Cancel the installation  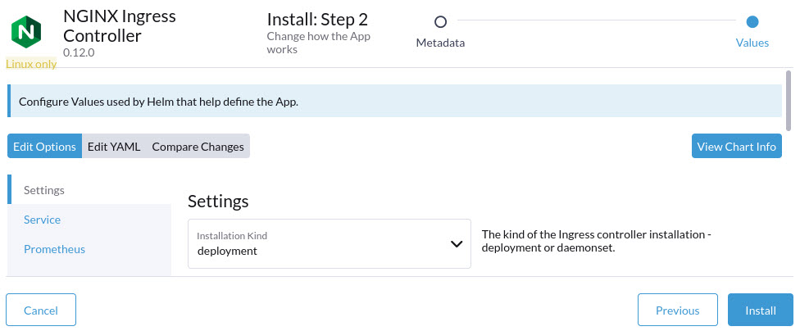click(41, 310)
